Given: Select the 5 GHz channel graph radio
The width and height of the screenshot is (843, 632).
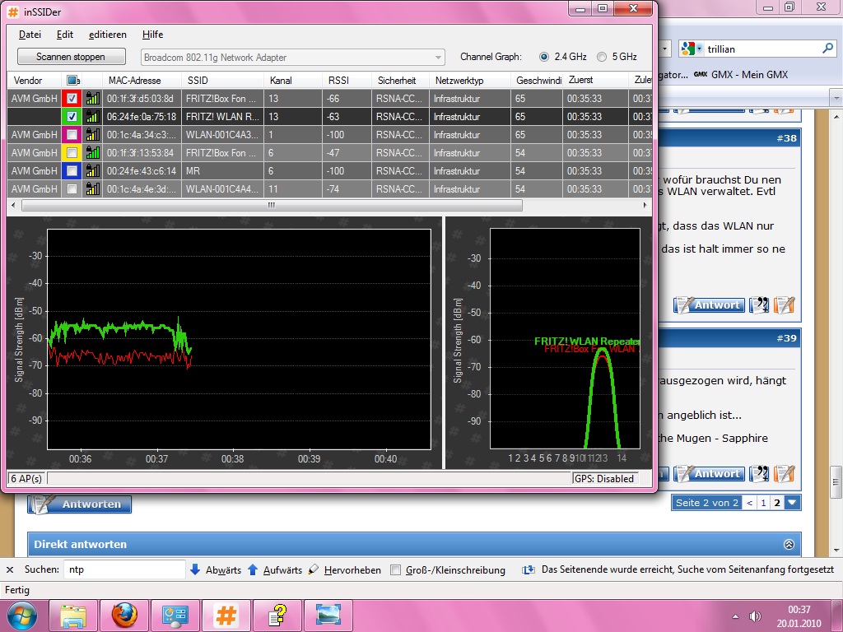Looking at the screenshot, I should (x=602, y=57).
